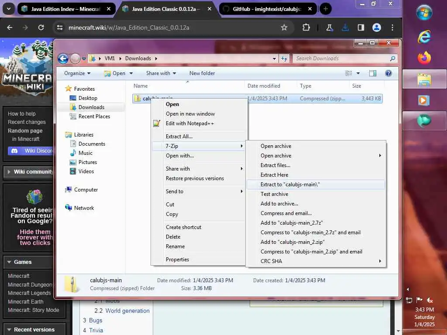
Task: Expand the view options dropdown arrow
Action: pyautogui.click(x=358, y=73)
